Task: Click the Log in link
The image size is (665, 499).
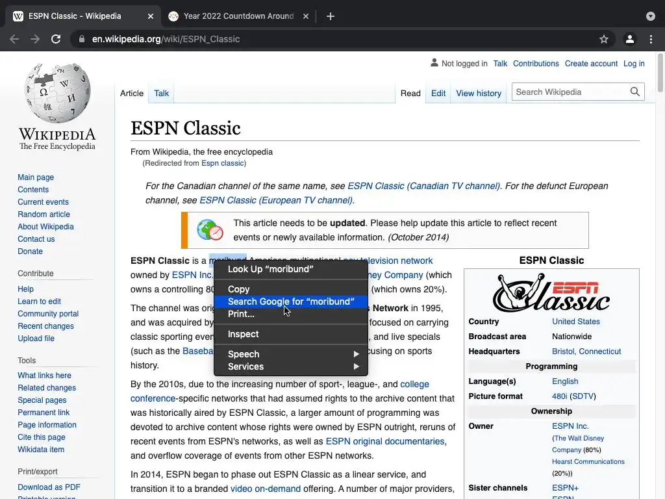Action: [634, 63]
